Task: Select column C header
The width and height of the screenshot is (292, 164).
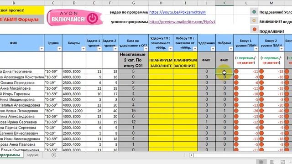Action: click(x=53, y=3)
